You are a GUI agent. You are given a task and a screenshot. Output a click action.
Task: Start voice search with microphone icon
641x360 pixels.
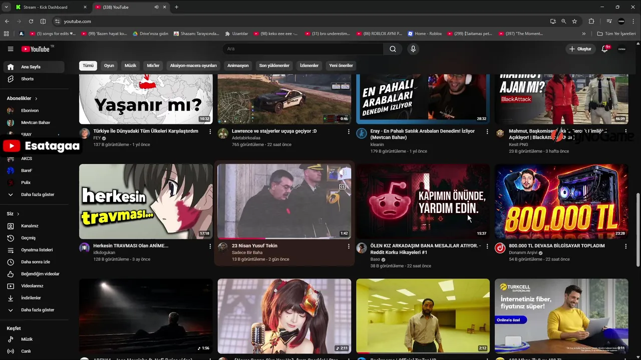(413, 49)
